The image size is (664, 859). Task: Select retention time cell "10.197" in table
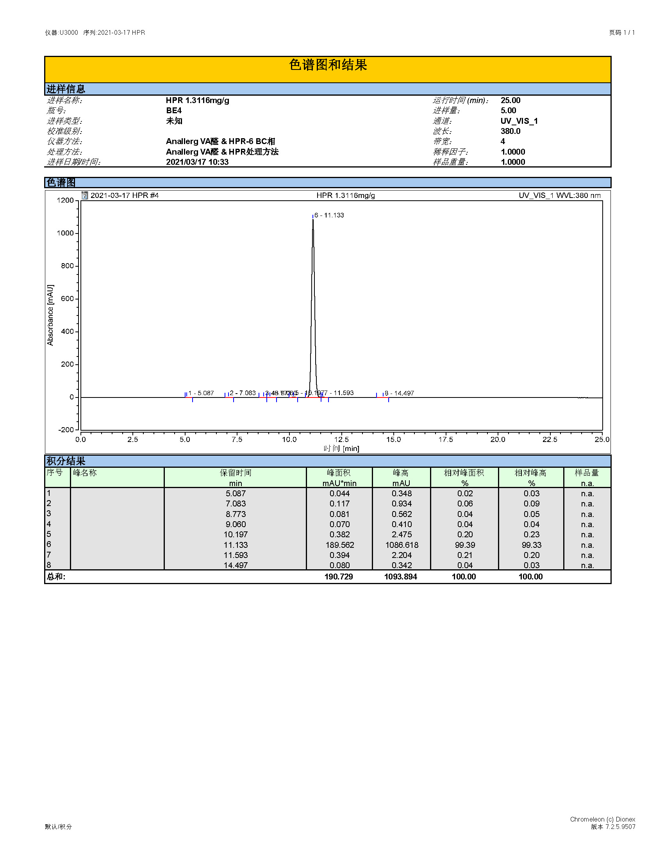coord(236,535)
